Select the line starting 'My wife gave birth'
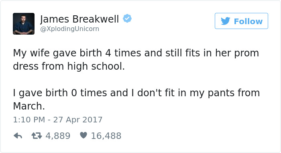Viewport: 281px width, 153px height. (x=136, y=53)
